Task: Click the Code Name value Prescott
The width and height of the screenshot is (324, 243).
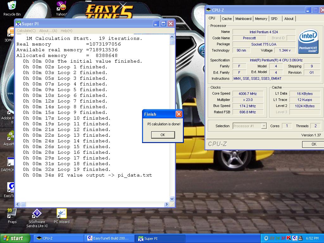Action: point(249,38)
